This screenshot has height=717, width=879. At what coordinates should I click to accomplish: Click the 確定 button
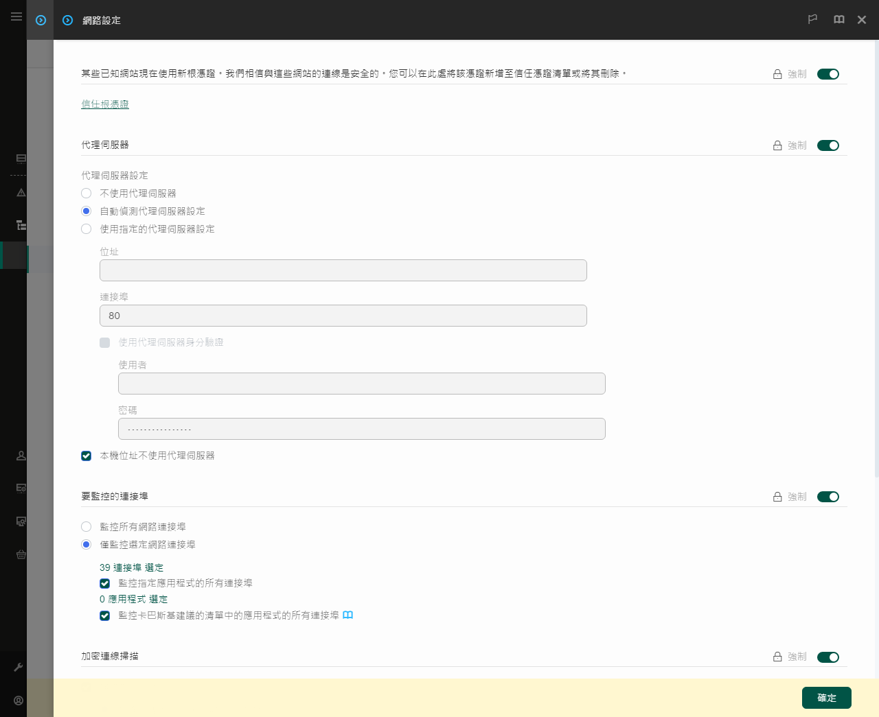[x=826, y=698]
